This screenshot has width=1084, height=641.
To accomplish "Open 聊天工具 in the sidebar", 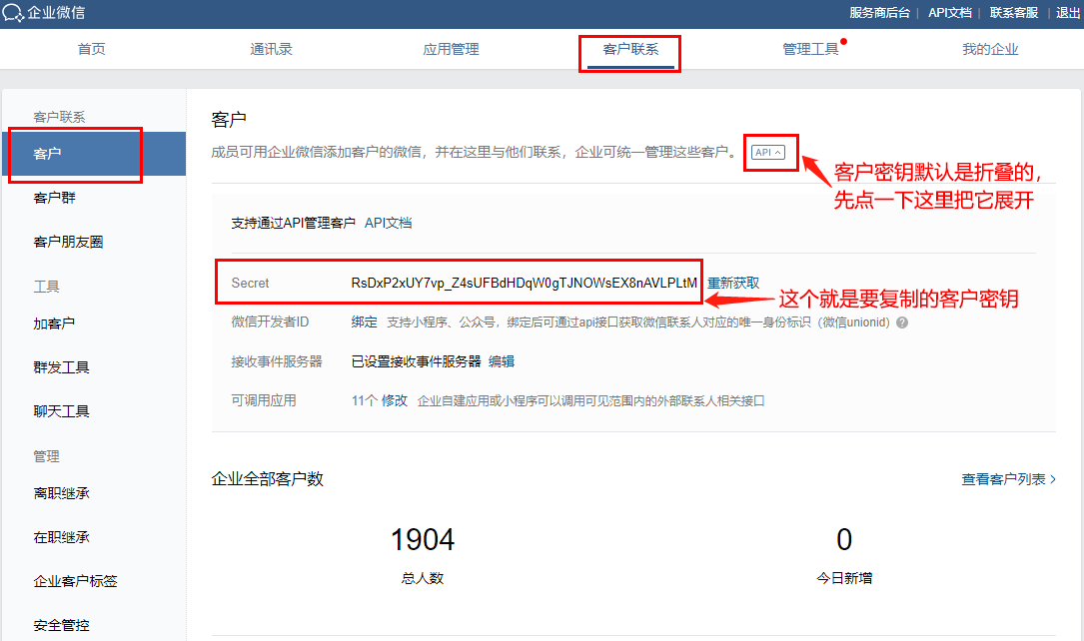I will pos(62,412).
